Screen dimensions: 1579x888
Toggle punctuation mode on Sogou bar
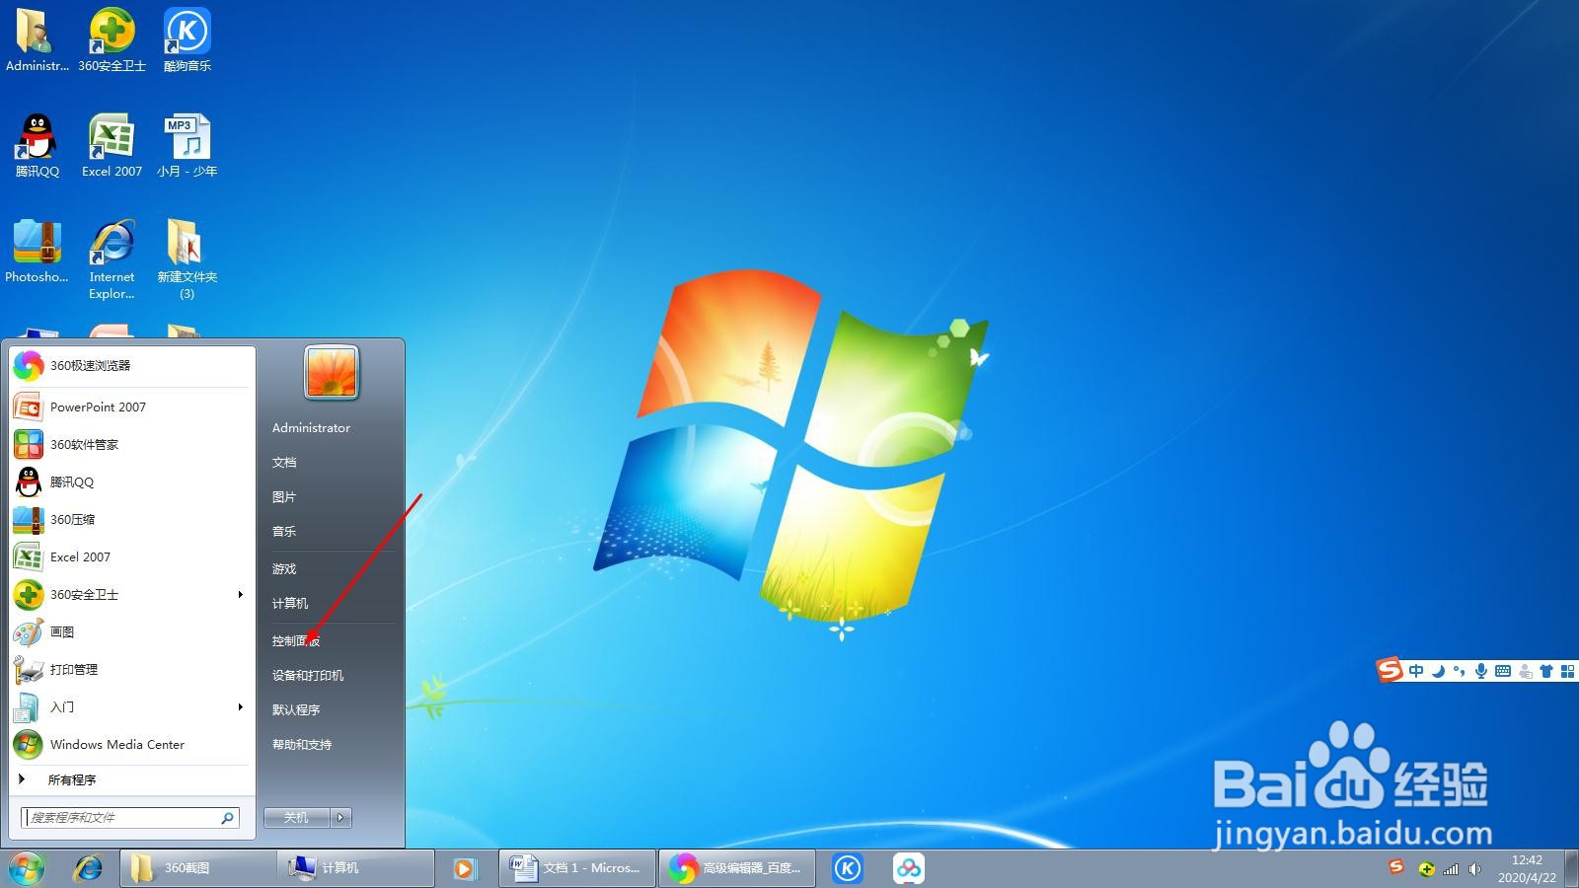pyautogui.click(x=1460, y=671)
